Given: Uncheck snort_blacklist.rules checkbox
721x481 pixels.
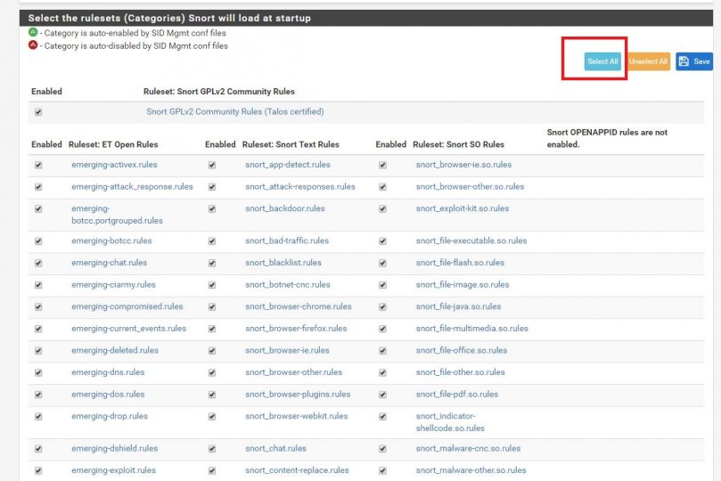Looking at the screenshot, I should [212, 264].
